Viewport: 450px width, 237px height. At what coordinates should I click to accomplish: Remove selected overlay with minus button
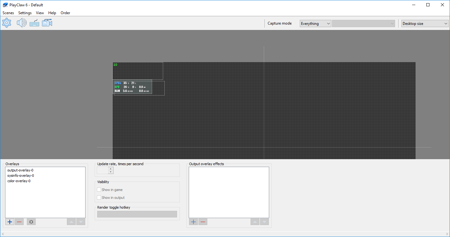click(19, 222)
